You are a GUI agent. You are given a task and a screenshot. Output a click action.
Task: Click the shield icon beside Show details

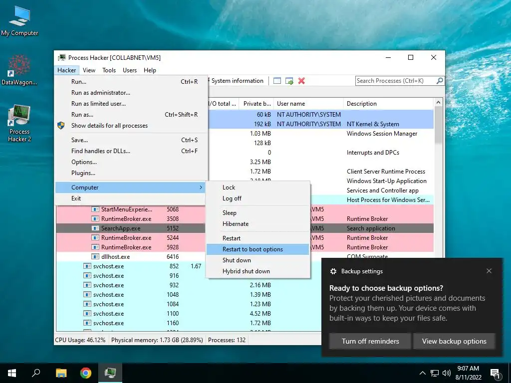[x=61, y=125]
